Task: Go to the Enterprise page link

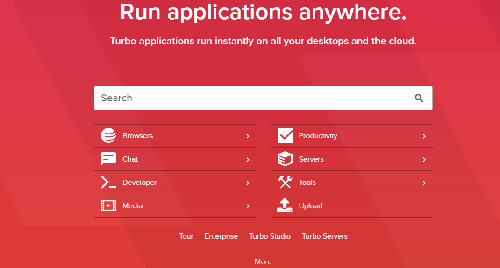Action: click(x=221, y=236)
